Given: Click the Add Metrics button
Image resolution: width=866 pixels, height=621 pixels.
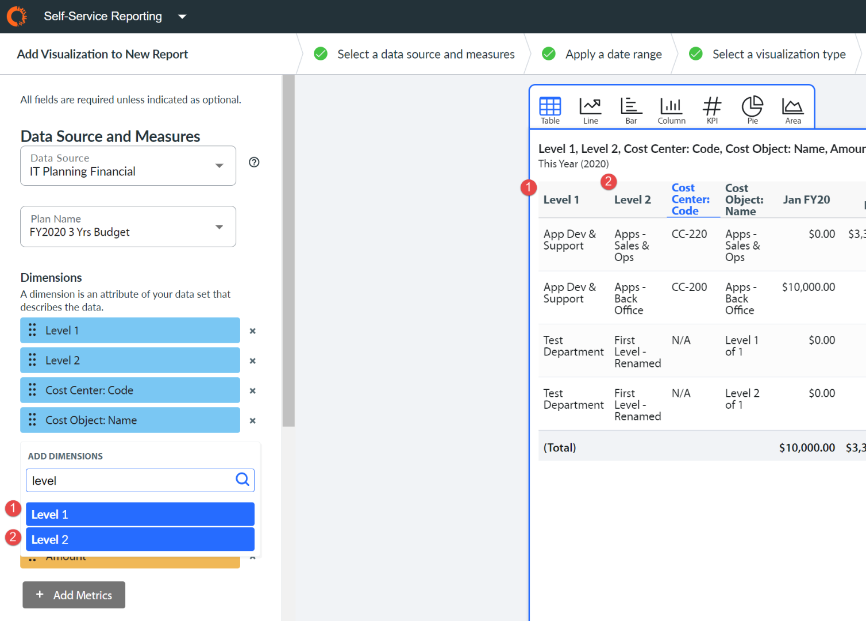Looking at the screenshot, I should [x=74, y=595].
